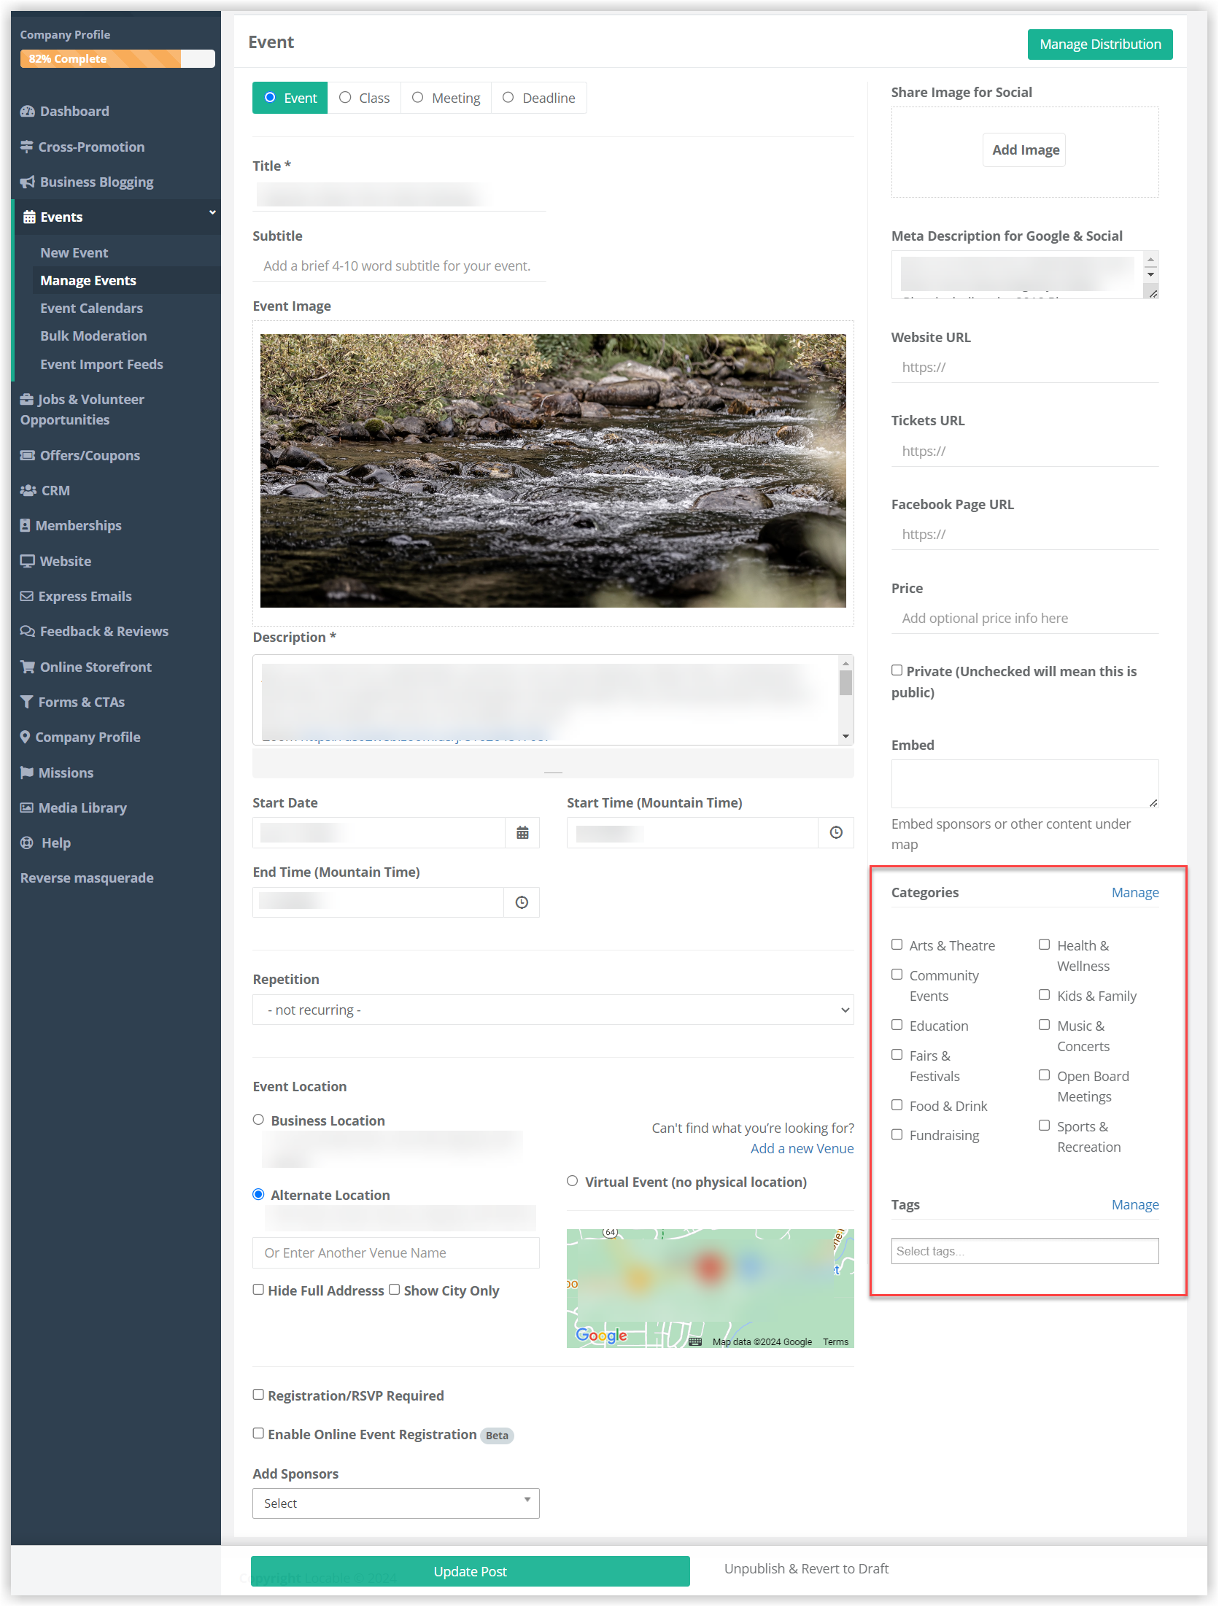Screen dimensions: 1219x1607
Task: Click the Add a new Venue link
Action: (x=802, y=1148)
